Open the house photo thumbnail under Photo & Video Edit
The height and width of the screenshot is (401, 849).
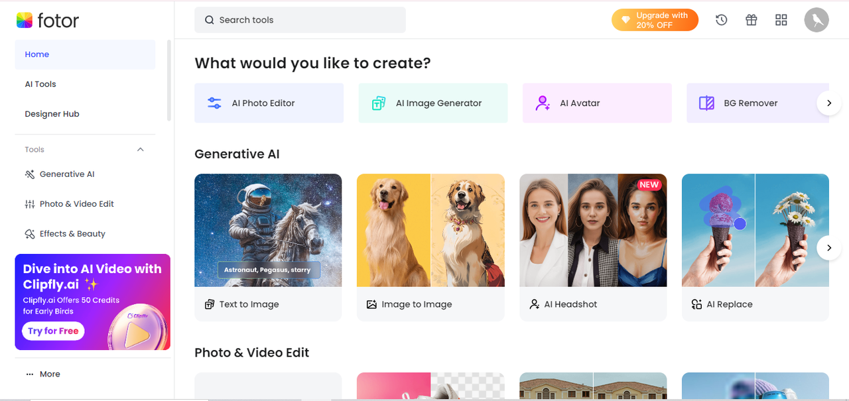click(x=593, y=386)
